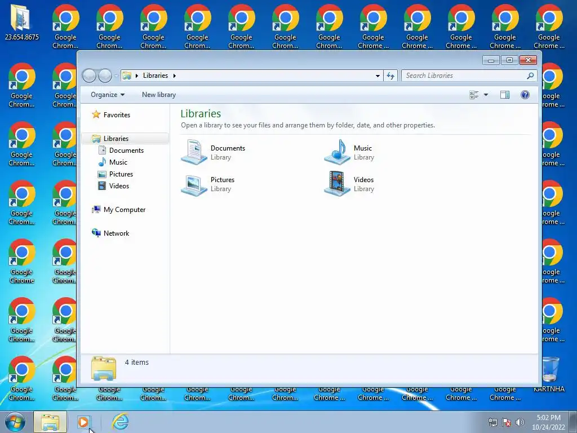The image size is (577, 433).
Task: Click the Back navigation button
Action: pyautogui.click(x=89, y=76)
